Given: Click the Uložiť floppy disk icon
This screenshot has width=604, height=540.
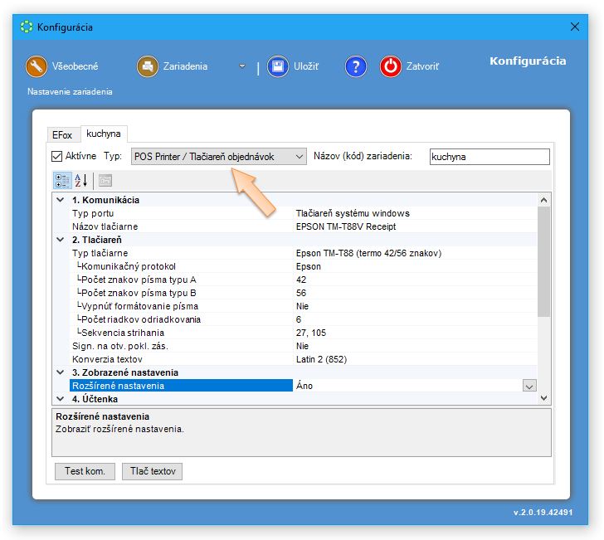Looking at the screenshot, I should click(x=277, y=66).
